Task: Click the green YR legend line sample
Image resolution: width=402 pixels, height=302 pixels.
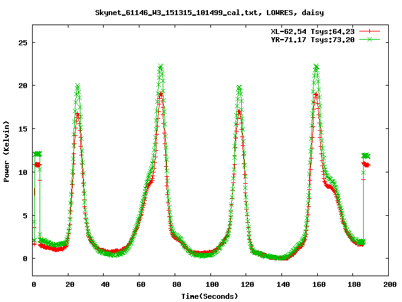Action: coord(371,39)
